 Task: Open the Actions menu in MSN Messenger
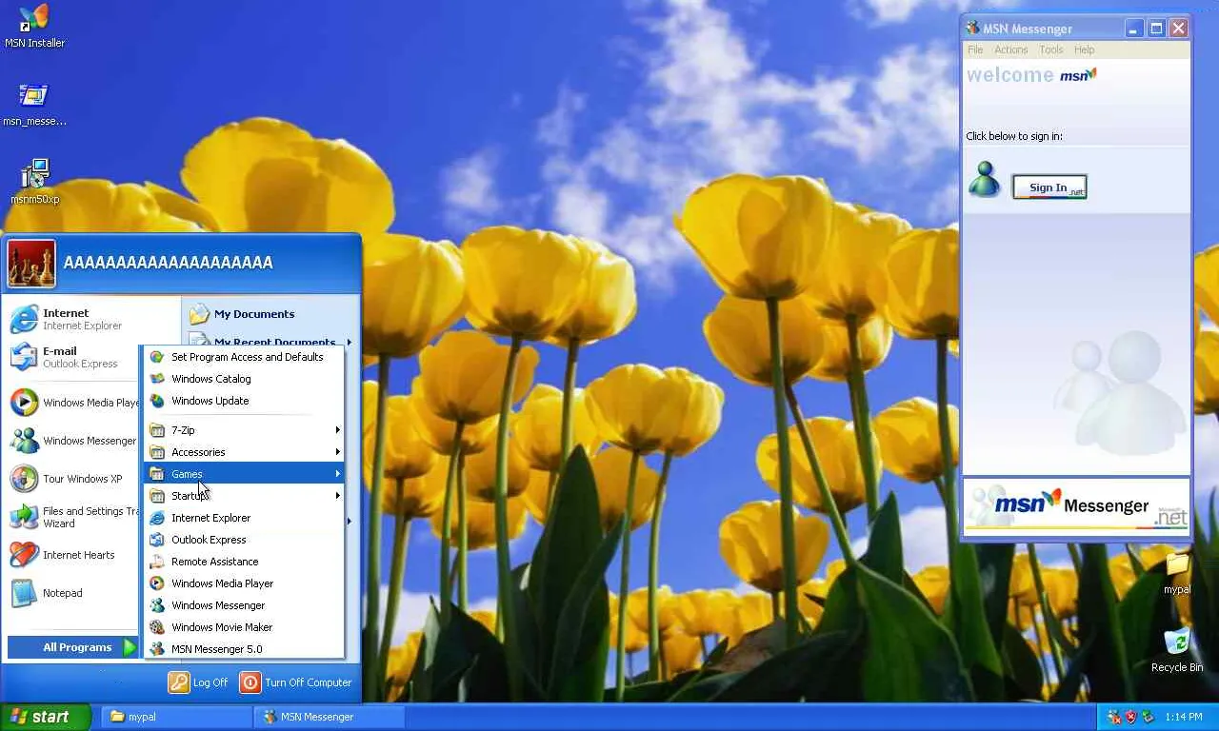pos(1011,49)
